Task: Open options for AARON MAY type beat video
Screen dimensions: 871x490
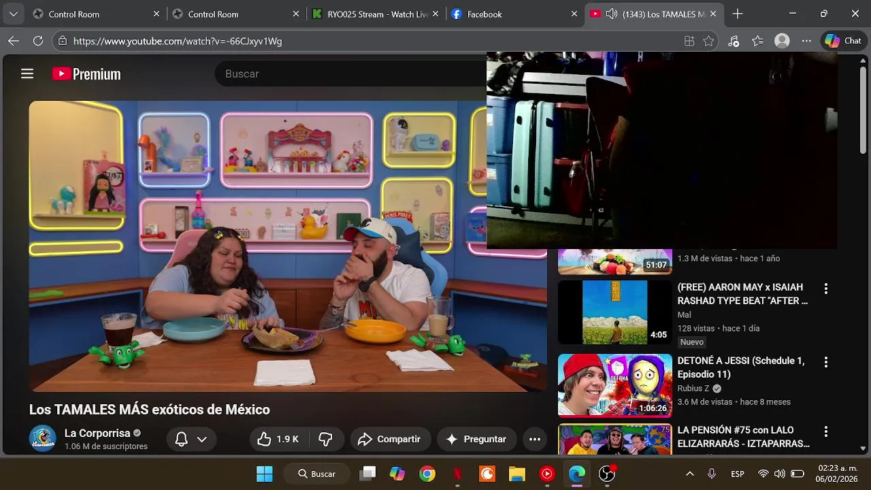Action: coord(826,289)
